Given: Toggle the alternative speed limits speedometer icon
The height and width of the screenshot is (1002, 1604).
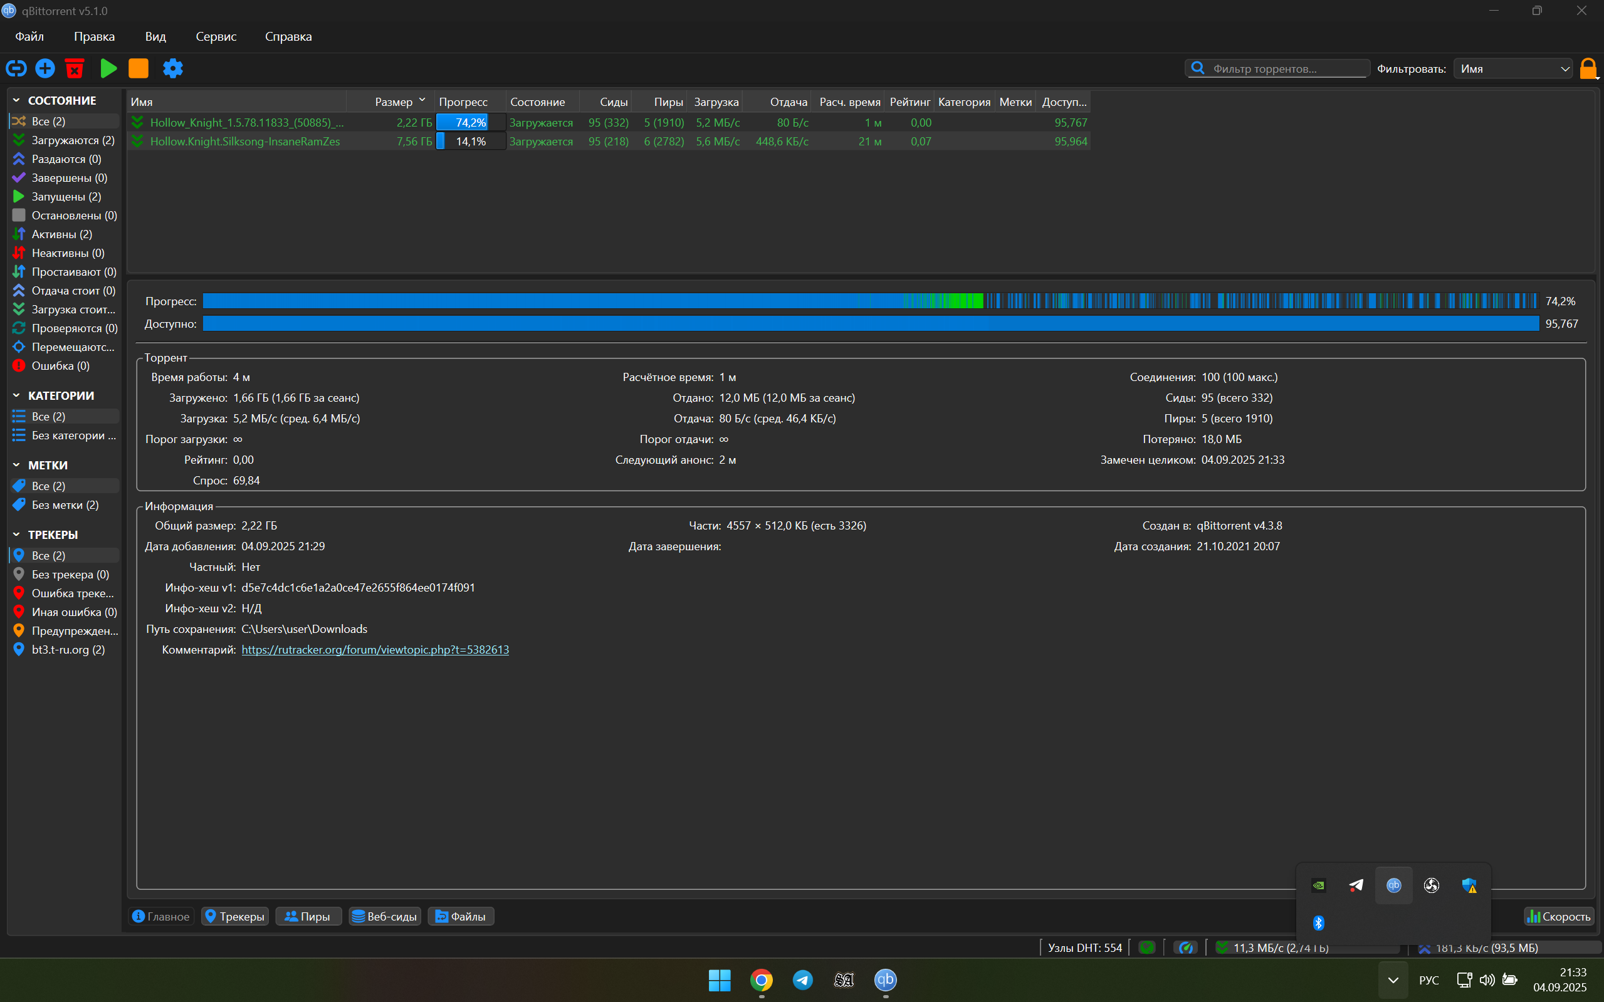Looking at the screenshot, I should tap(1185, 947).
